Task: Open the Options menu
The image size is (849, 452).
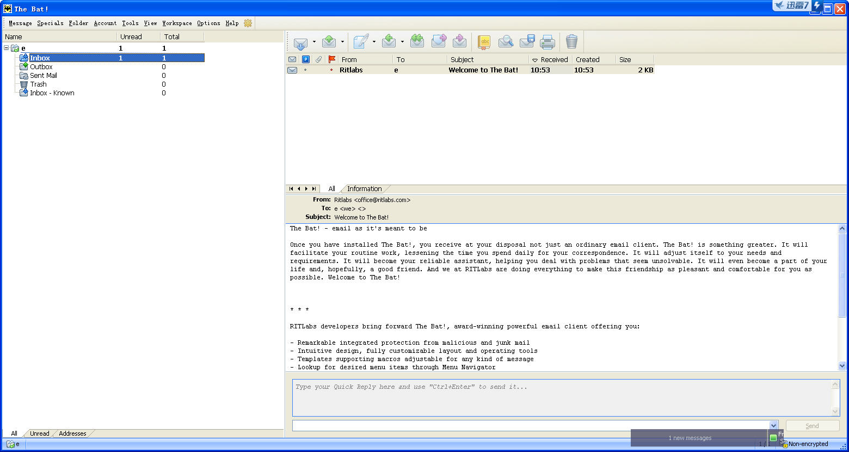Action: pyautogui.click(x=208, y=23)
